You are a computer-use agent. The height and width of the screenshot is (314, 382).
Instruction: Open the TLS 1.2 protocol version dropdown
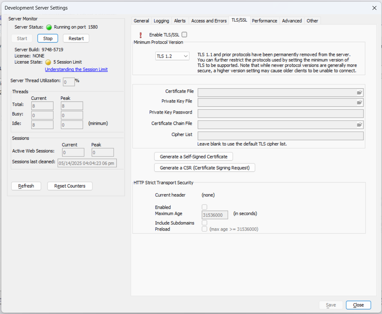[172, 56]
